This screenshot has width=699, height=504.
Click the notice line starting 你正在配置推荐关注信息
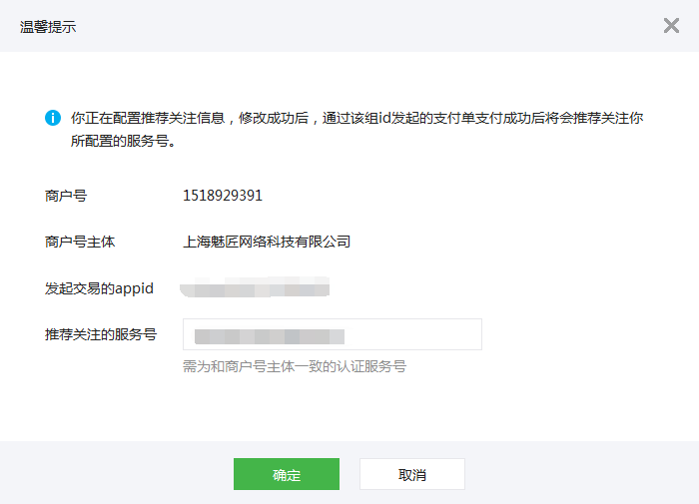pyautogui.click(x=356, y=118)
